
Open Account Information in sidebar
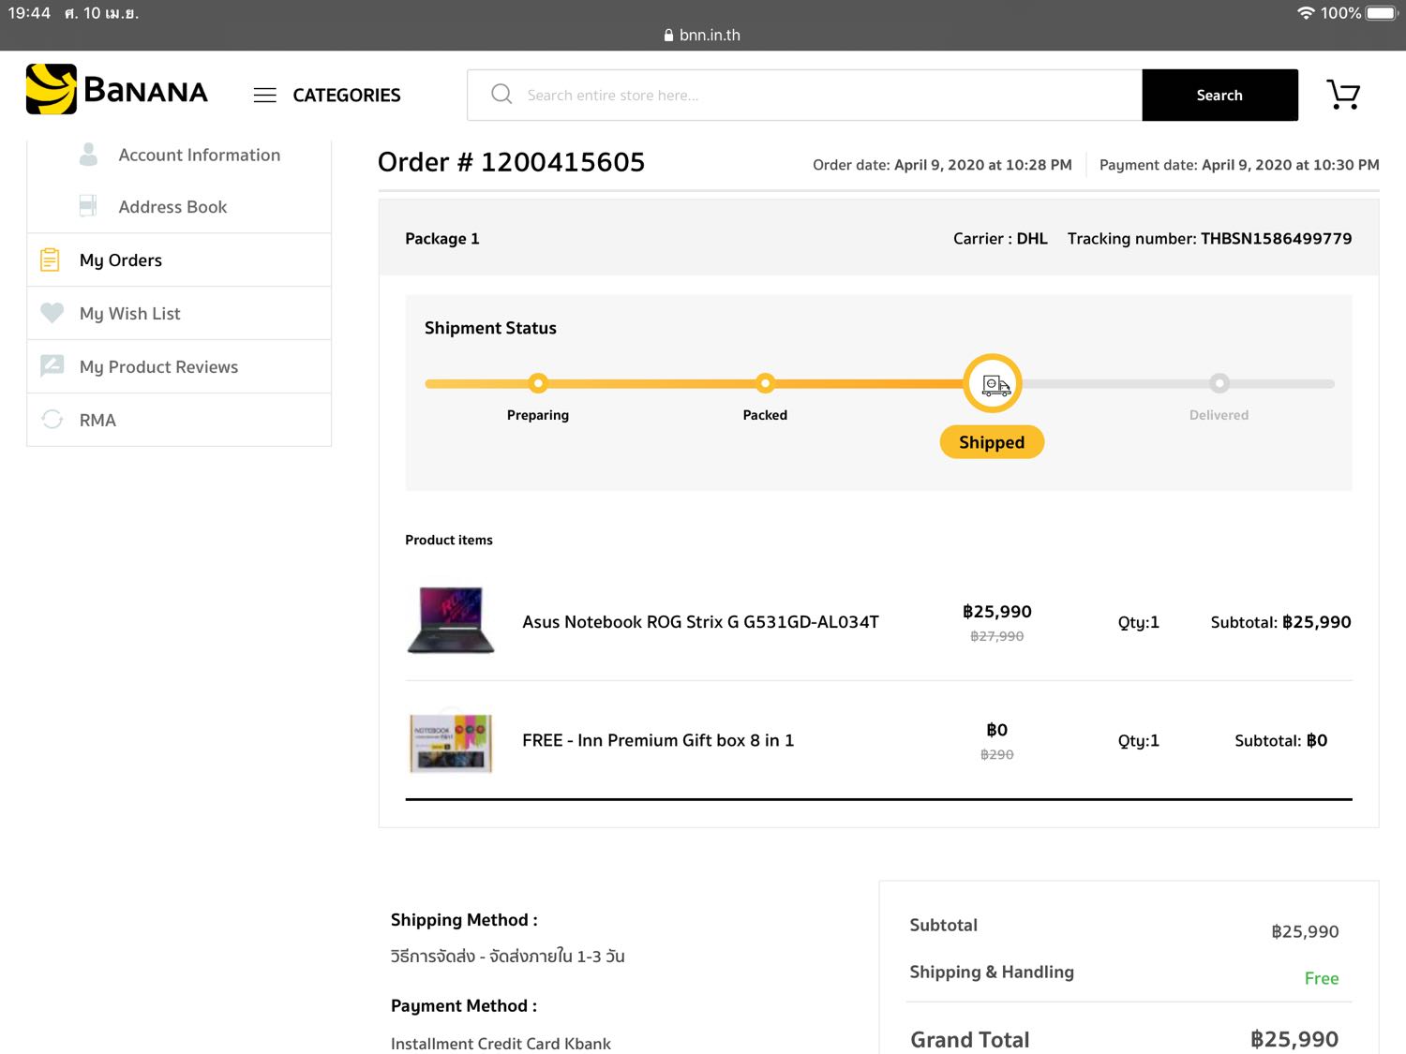(x=199, y=155)
